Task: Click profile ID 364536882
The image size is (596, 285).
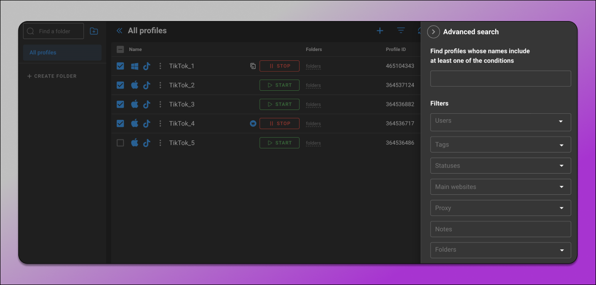Action: click(400, 104)
